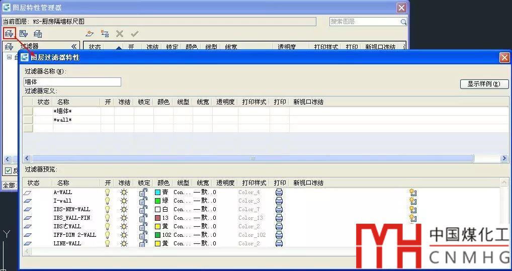The image size is (512, 271).
Task: Click new viewport freeze icon for IBS-NEW-WALL
Action: pos(413,209)
